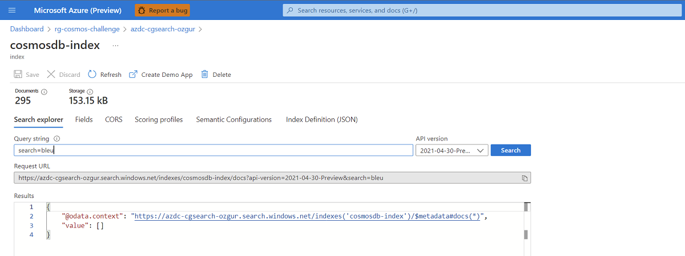Screen dimensions: 685x256
Task: Click the Microsoft Azure (Preview) title
Action: (78, 10)
